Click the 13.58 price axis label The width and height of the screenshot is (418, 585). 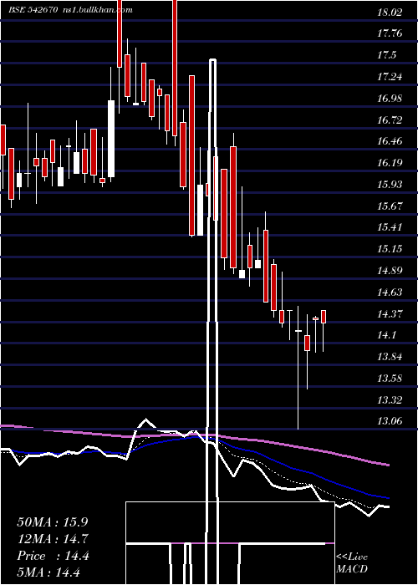(x=390, y=379)
